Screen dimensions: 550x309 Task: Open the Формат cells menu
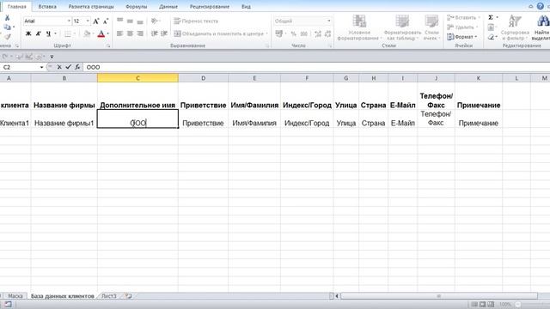[x=462, y=36]
